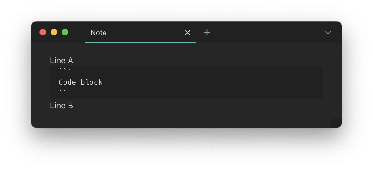
Task: Click the letter "A" in Line A
Action: click(x=70, y=60)
